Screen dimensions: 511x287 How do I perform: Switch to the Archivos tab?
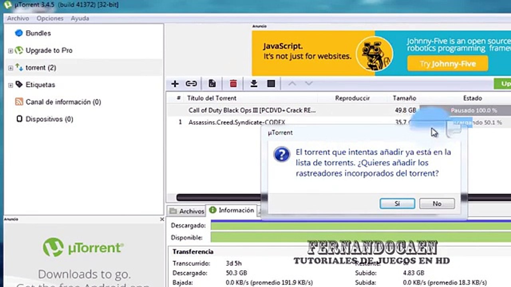tap(187, 211)
